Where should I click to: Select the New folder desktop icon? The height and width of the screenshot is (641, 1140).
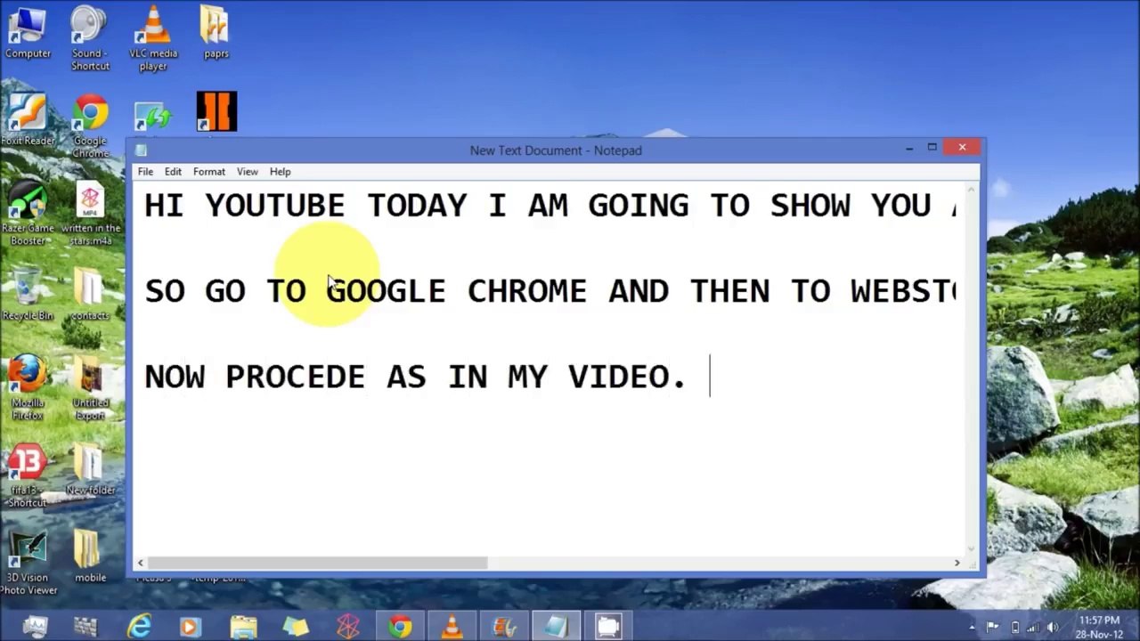click(x=90, y=468)
